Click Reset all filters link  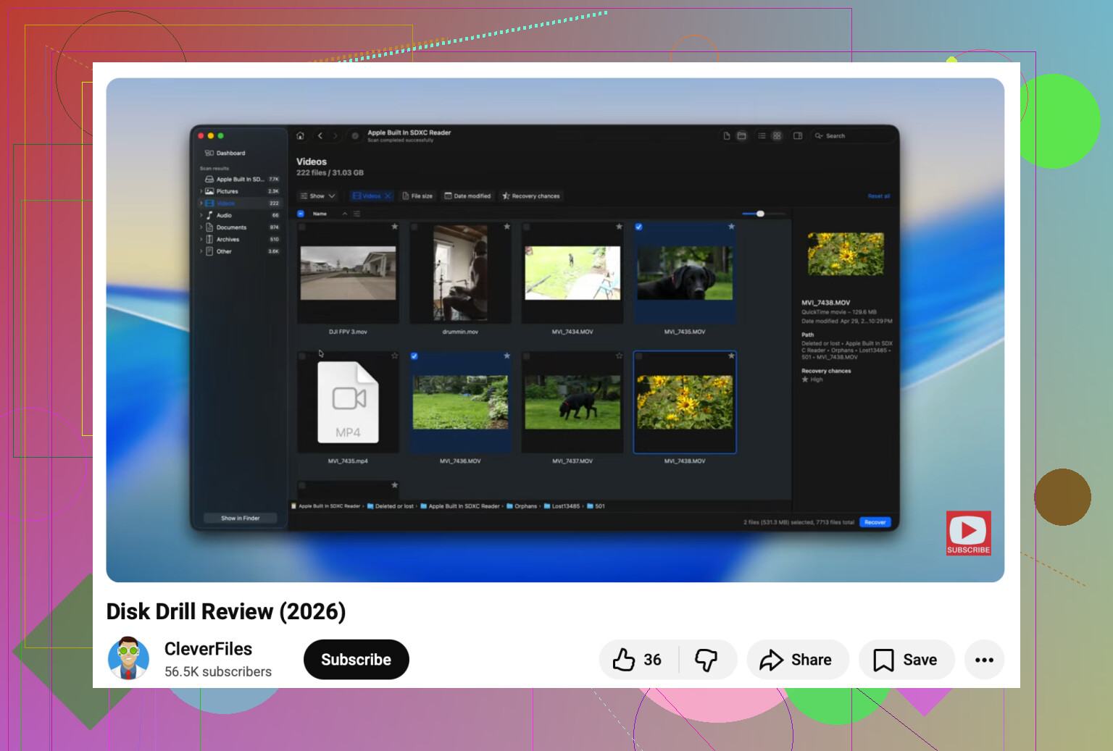coord(878,196)
